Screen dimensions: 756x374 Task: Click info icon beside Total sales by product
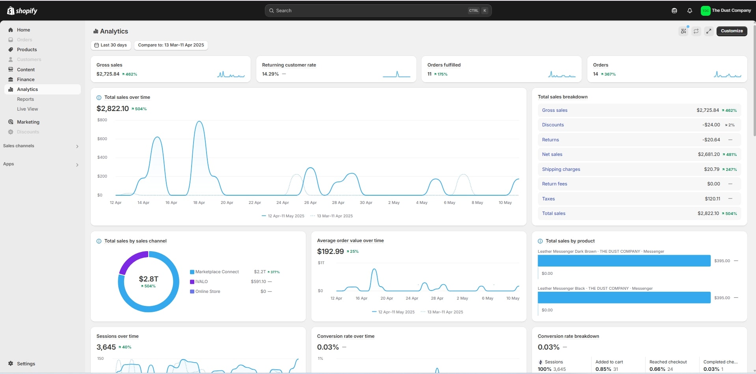[x=540, y=241]
